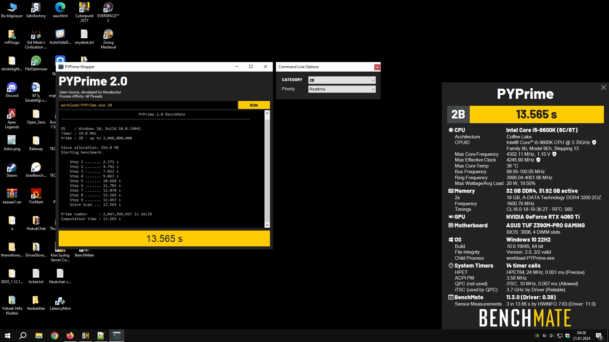Open the Bu bilgisayar desktop icon

click(12, 10)
